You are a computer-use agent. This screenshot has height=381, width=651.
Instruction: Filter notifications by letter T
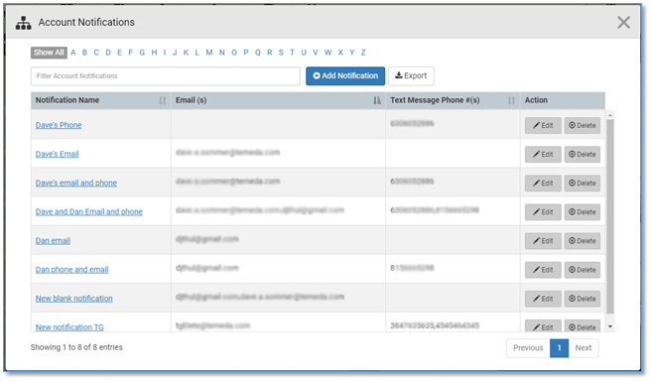[x=292, y=53]
